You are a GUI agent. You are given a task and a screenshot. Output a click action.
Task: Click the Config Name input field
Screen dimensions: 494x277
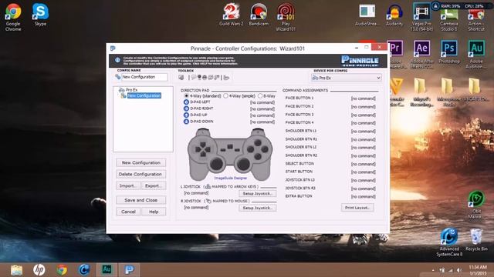(144, 77)
